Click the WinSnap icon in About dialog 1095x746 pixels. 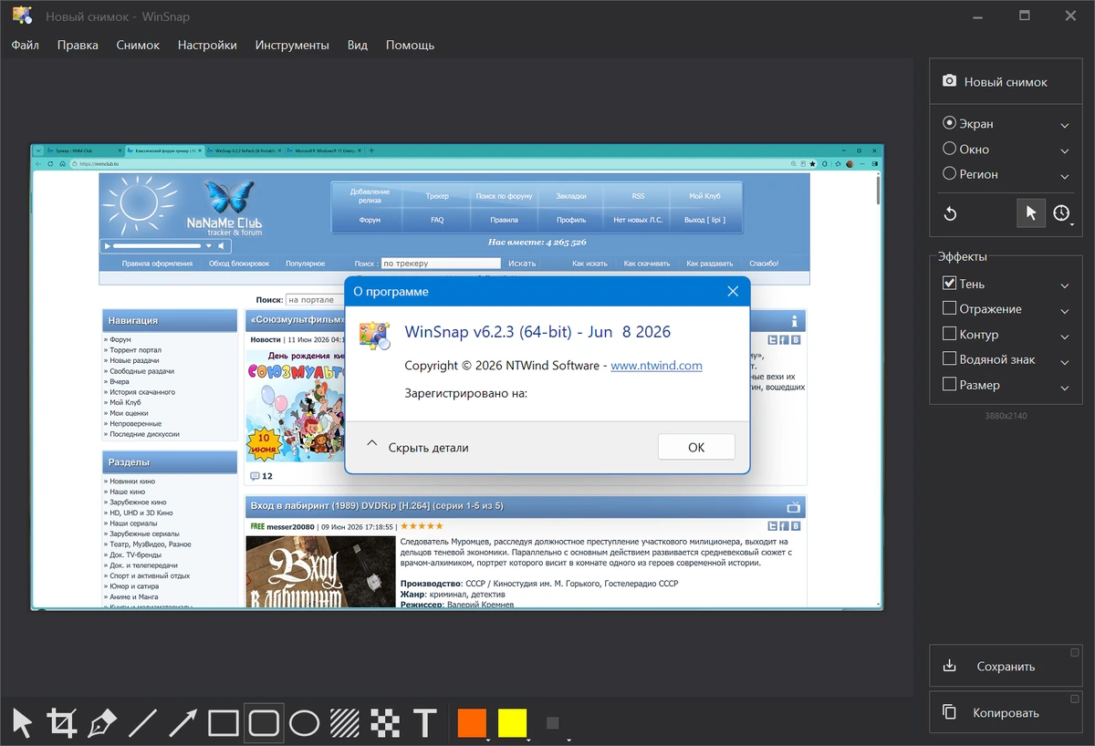pyautogui.click(x=375, y=335)
